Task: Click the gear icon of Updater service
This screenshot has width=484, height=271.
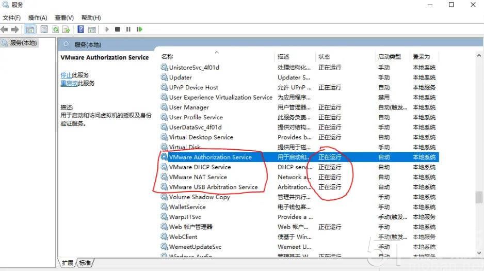Action: 164,77
